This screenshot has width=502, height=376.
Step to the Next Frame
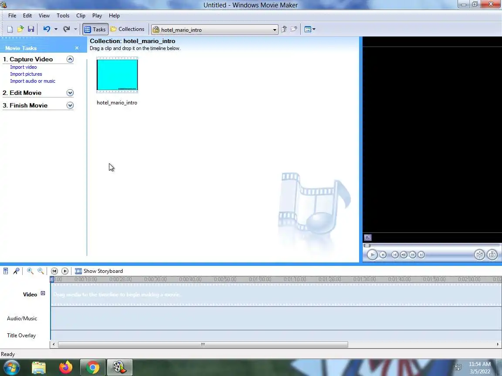coord(412,255)
